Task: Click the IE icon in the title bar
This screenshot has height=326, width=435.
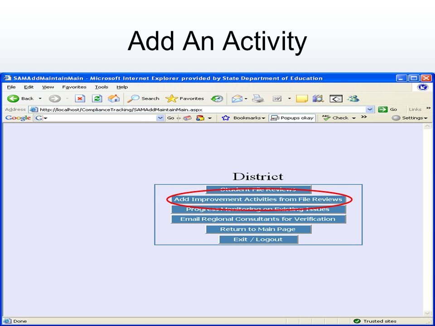Action: click(x=8, y=78)
